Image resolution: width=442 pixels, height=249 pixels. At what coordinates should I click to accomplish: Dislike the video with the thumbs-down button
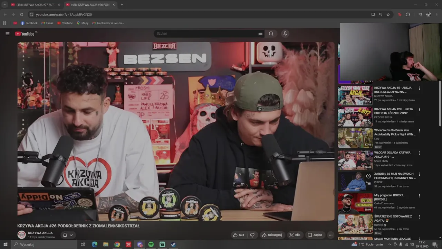252,235
